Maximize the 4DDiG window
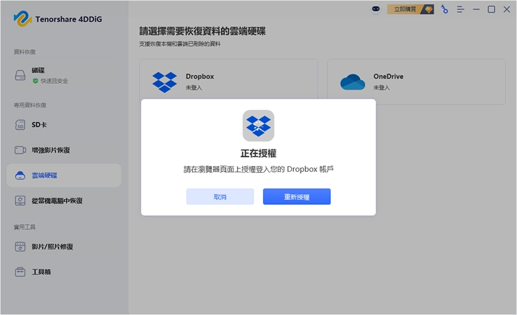This screenshot has width=517, height=315. pyautogui.click(x=491, y=9)
